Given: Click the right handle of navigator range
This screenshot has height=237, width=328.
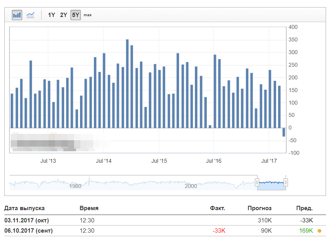Looking at the screenshot, I should pos(286,182).
